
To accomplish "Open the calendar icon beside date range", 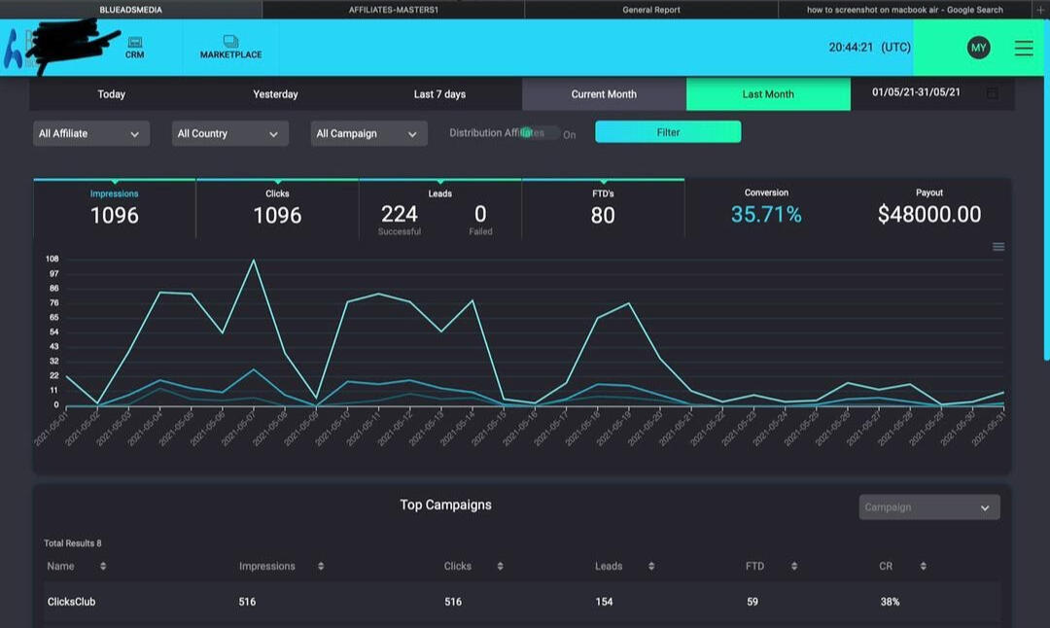I will tap(992, 93).
